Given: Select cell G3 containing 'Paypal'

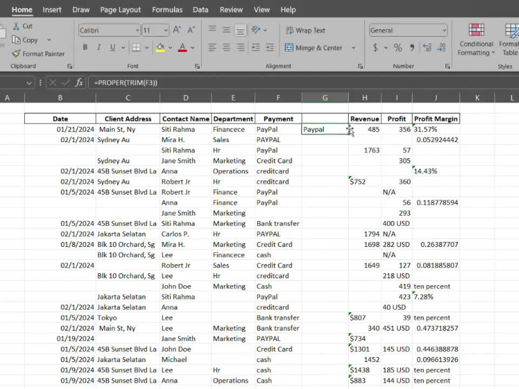Looking at the screenshot, I should pyautogui.click(x=325, y=129).
